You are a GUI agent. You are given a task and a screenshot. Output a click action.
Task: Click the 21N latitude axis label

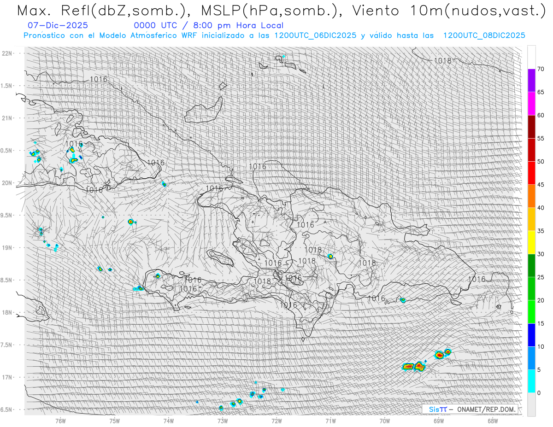(7, 118)
